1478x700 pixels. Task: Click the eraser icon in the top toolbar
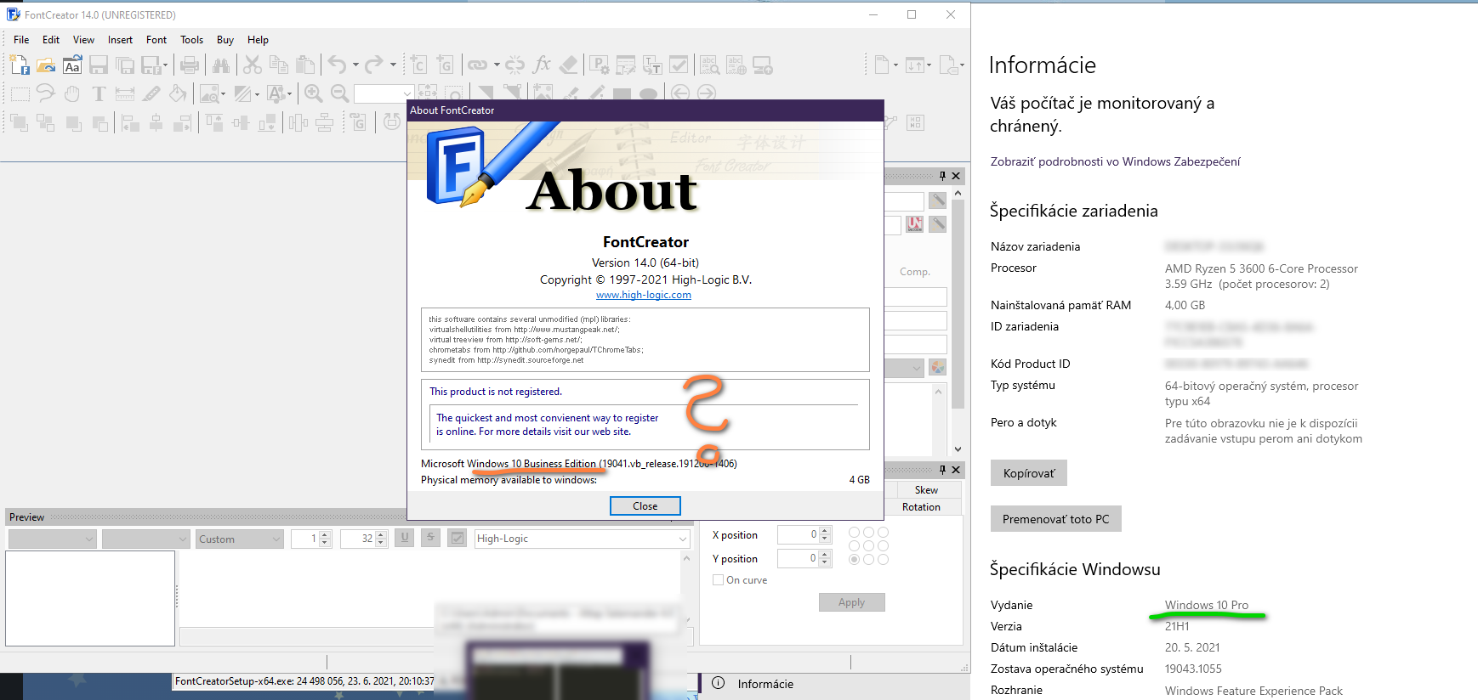click(x=568, y=65)
